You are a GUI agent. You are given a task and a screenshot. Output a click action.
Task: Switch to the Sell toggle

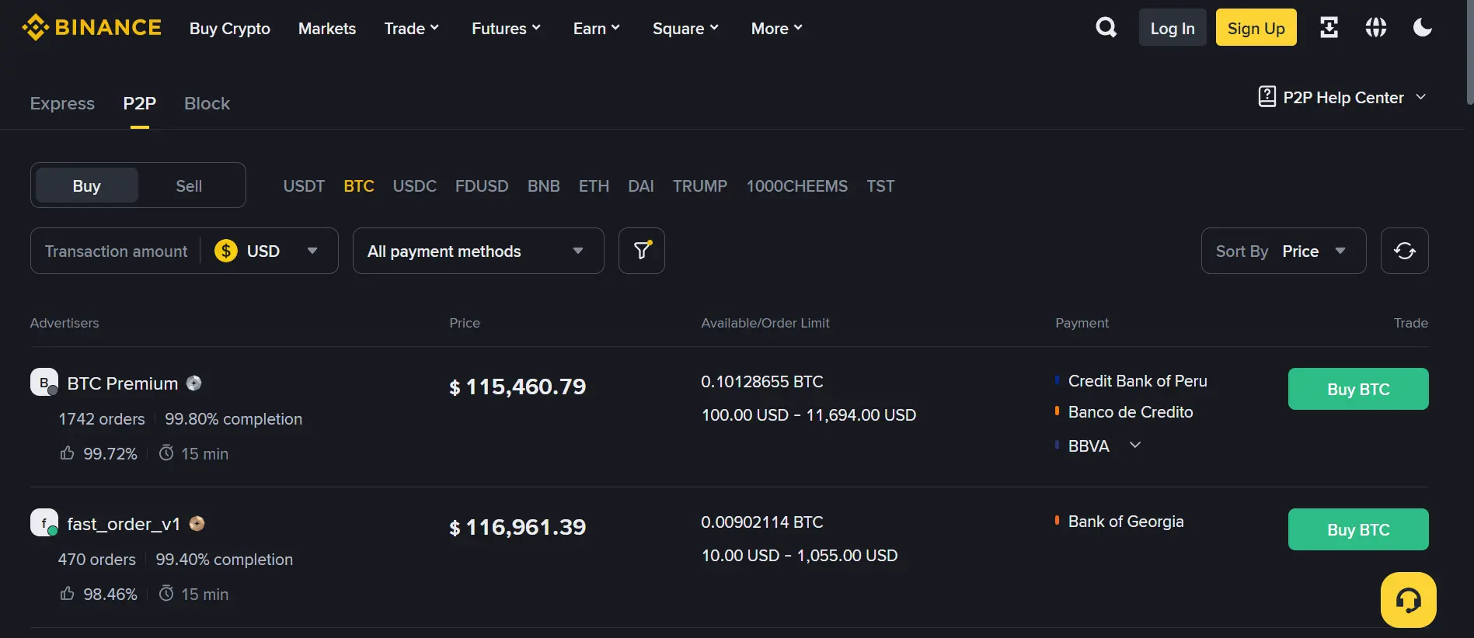189,186
